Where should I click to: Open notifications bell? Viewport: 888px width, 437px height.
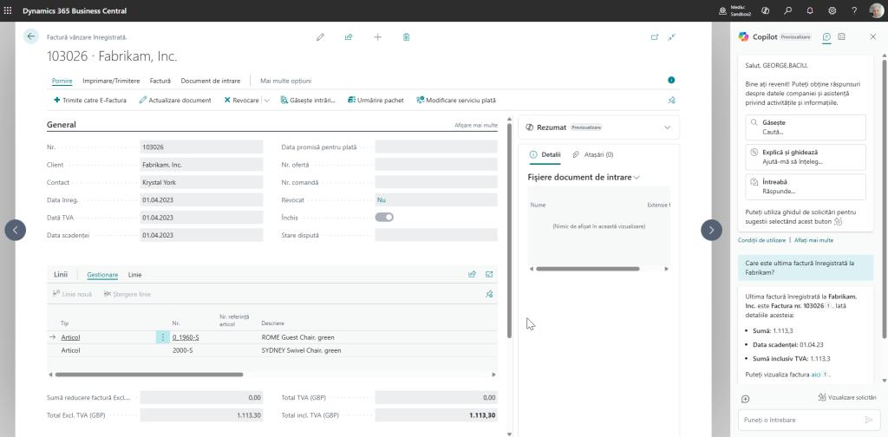[810, 10]
